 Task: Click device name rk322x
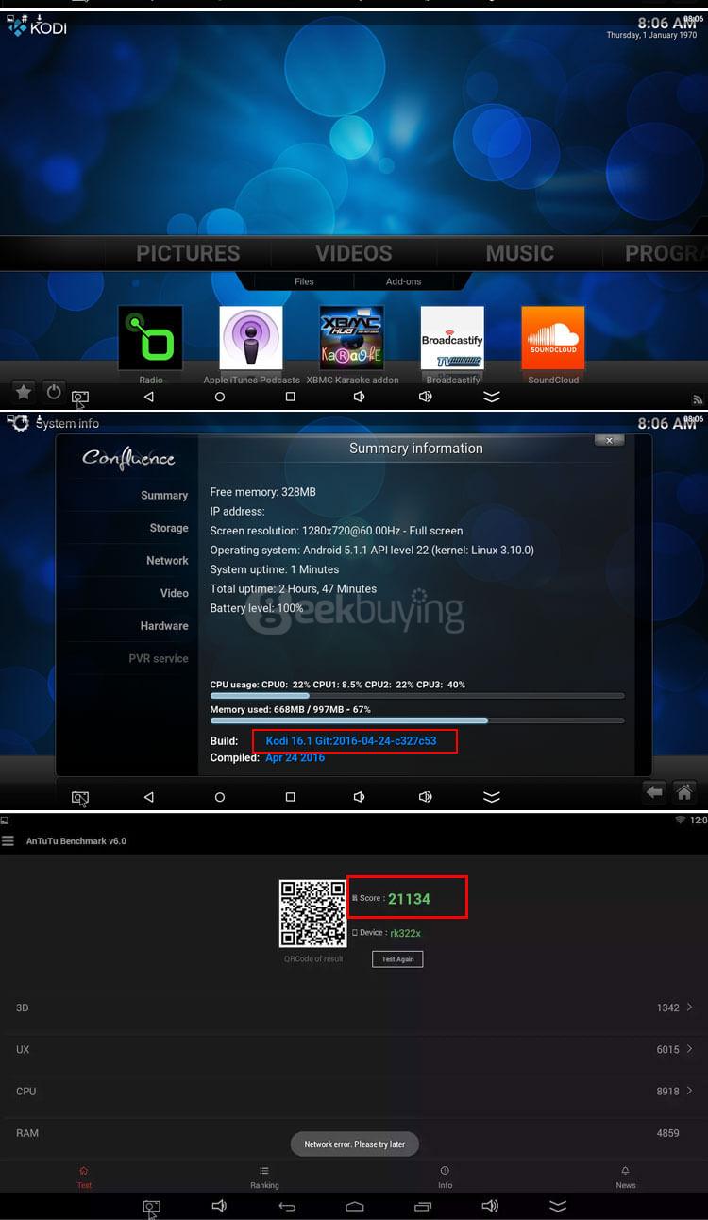click(x=405, y=933)
